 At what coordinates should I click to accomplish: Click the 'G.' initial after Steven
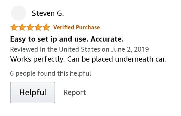point(60,13)
